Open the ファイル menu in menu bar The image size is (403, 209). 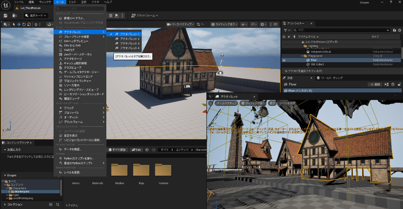coord(19,2)
